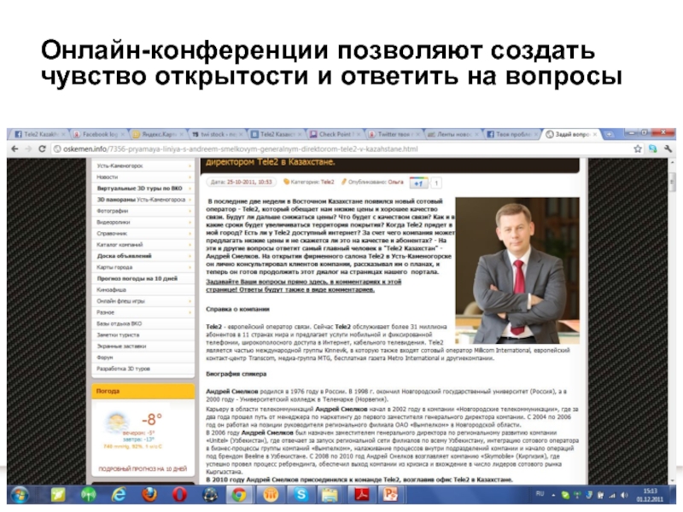Image resolution: width=683 pixels, height=512 pixels.
Task: Switch to the Твоя пробле tab
Action: click(x=511, y=135)
